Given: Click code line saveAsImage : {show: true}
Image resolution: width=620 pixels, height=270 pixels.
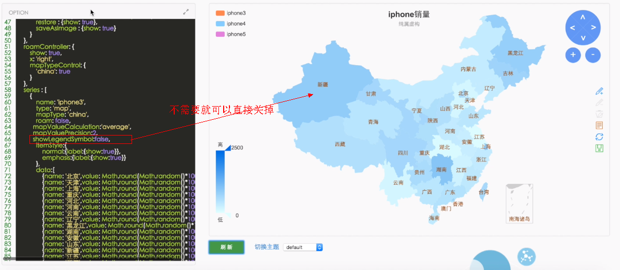Looking at the screenshot, I should click(76, 28).
